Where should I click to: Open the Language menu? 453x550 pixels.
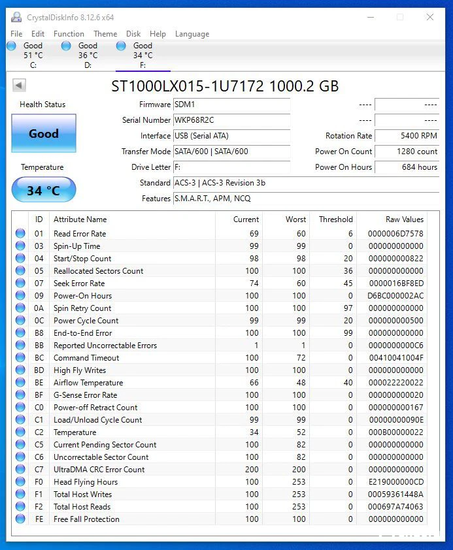pyautogui.click(x=192, y=34)
